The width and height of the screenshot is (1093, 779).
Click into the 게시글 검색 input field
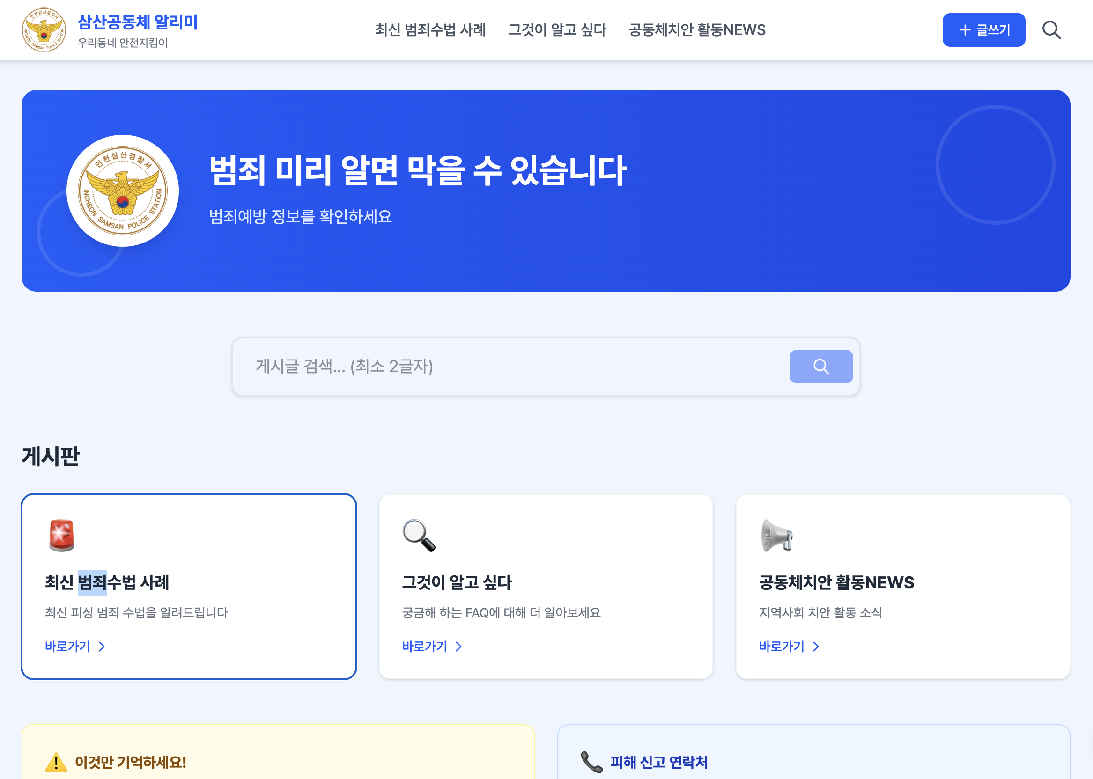509,367
